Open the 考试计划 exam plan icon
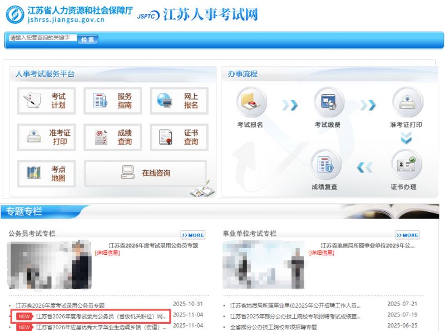Screen dimensions: 445x331 46,101
